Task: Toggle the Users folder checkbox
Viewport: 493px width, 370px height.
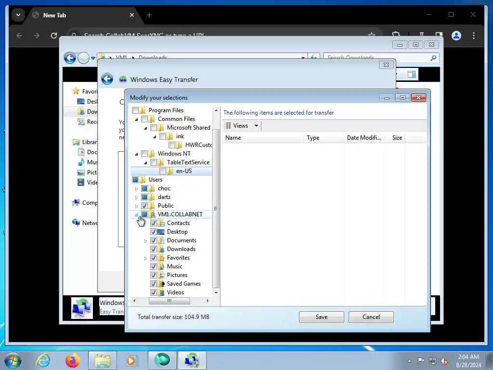Action: click(x=135, y=180)
